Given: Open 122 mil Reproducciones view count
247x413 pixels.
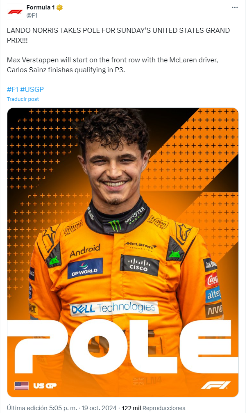Looking at the screenshot, I should [x=153, y=408].
